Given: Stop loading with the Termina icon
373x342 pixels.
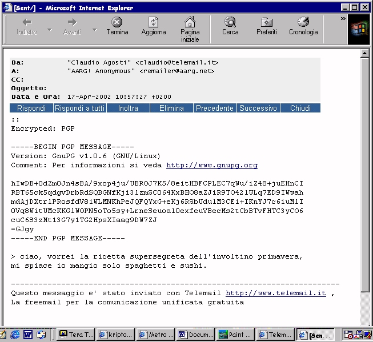Looking at the screenshot, I should click(117, 22).
